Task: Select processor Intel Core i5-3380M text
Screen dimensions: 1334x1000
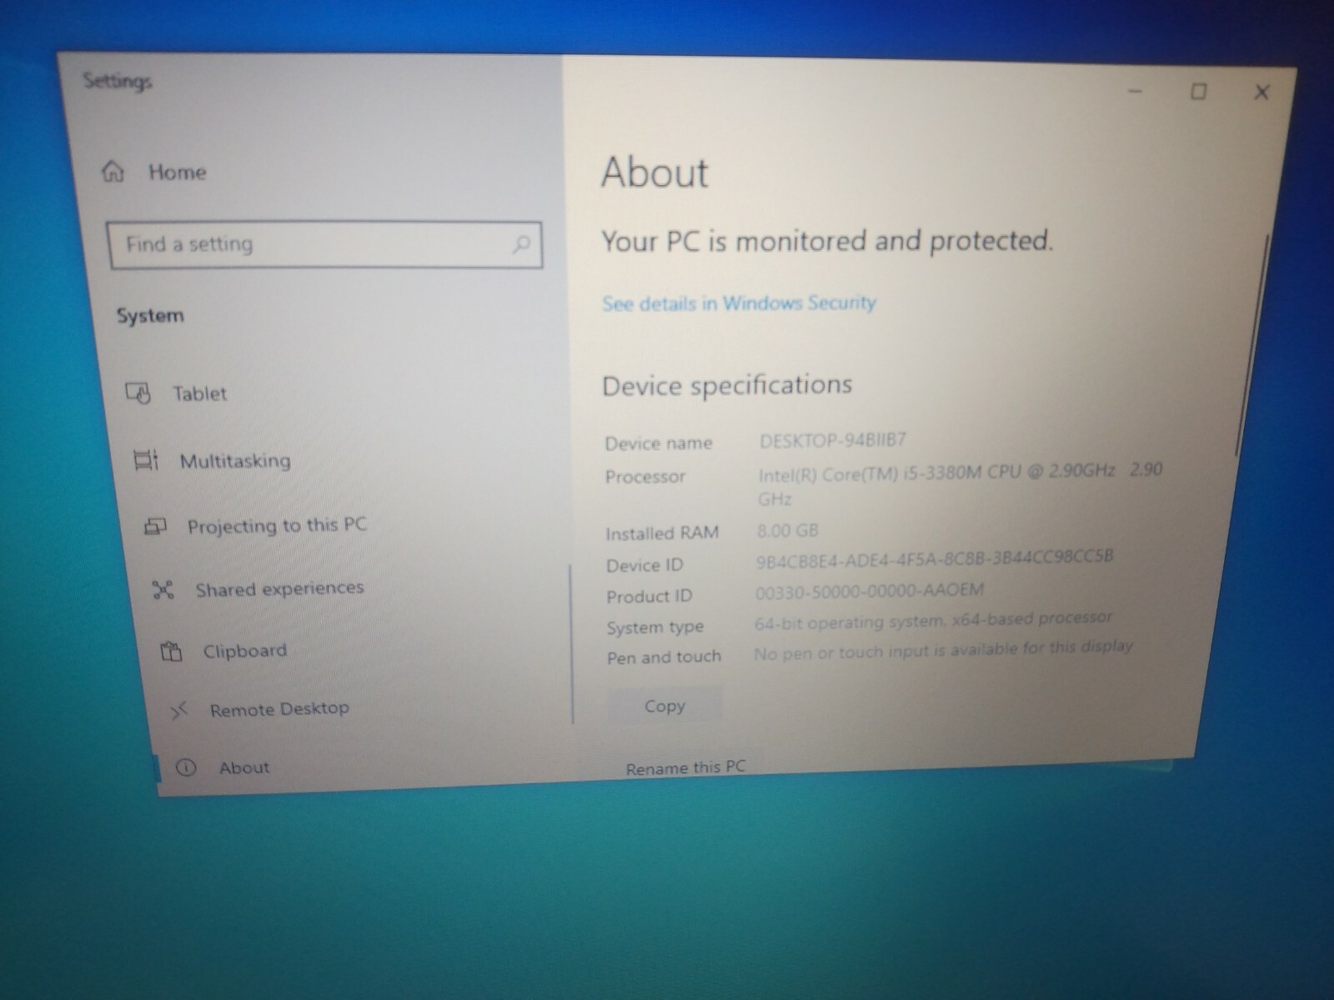Action: click(959, 484)
